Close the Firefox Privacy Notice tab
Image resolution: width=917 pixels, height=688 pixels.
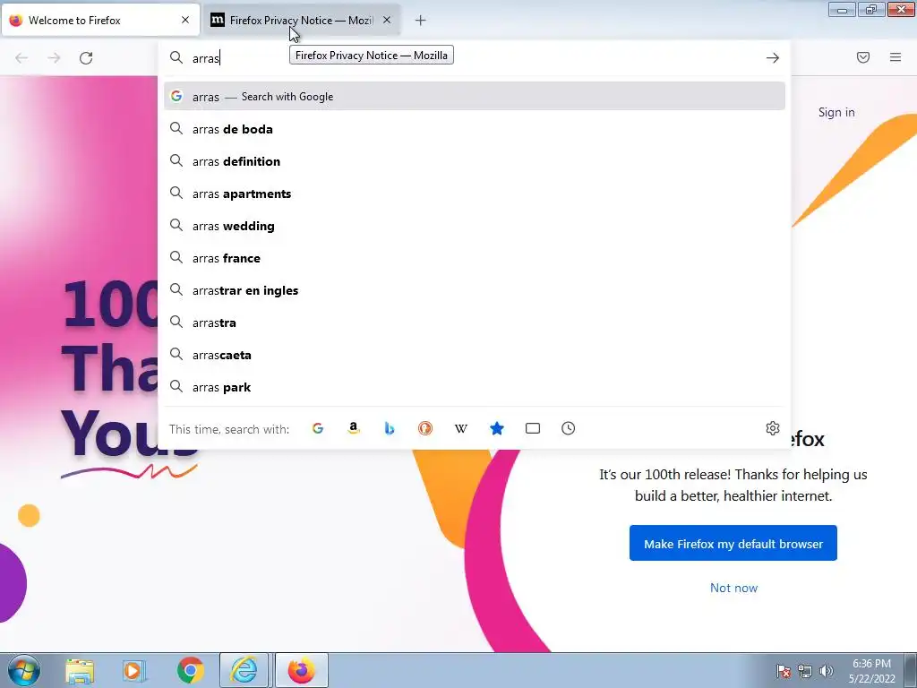(x=387, y=20)
